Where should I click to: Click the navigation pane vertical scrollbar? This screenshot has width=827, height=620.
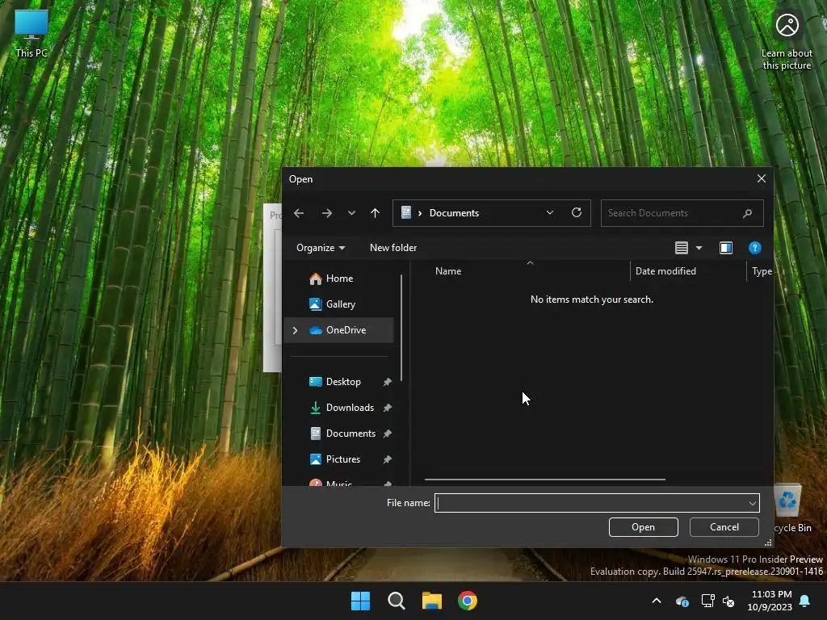pos(401,328)
